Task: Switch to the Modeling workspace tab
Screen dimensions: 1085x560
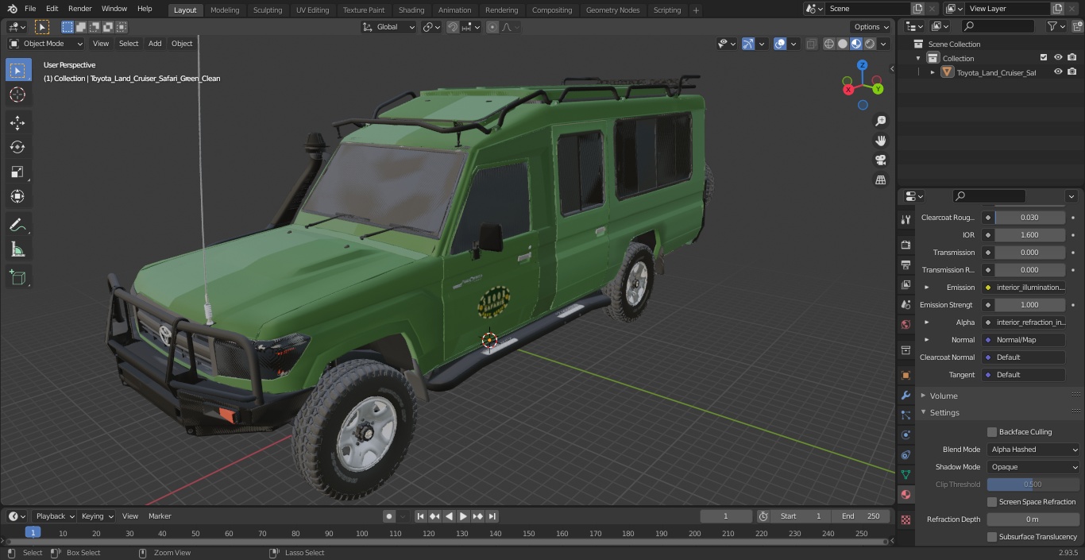Action: (225, 10)
